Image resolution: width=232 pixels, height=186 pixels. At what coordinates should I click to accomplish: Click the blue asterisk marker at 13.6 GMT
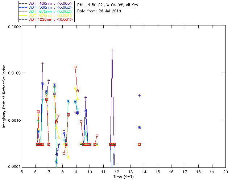139,127
